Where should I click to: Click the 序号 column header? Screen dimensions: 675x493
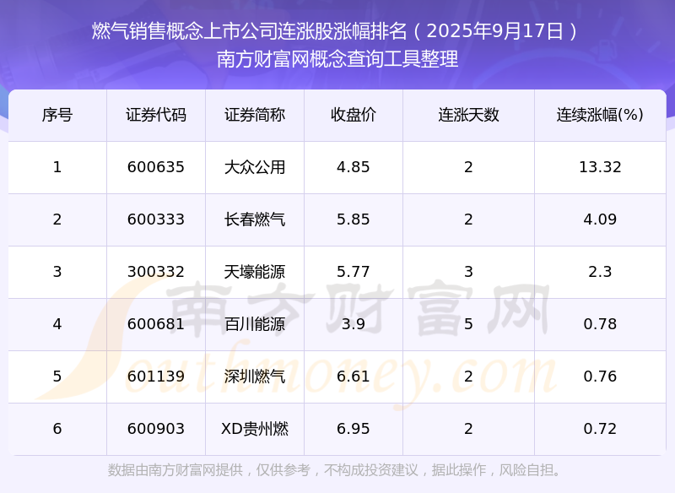click(57, 115)
